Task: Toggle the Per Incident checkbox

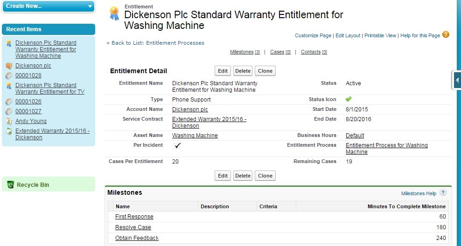Action: pyautogui.click(x=177, y=145)
